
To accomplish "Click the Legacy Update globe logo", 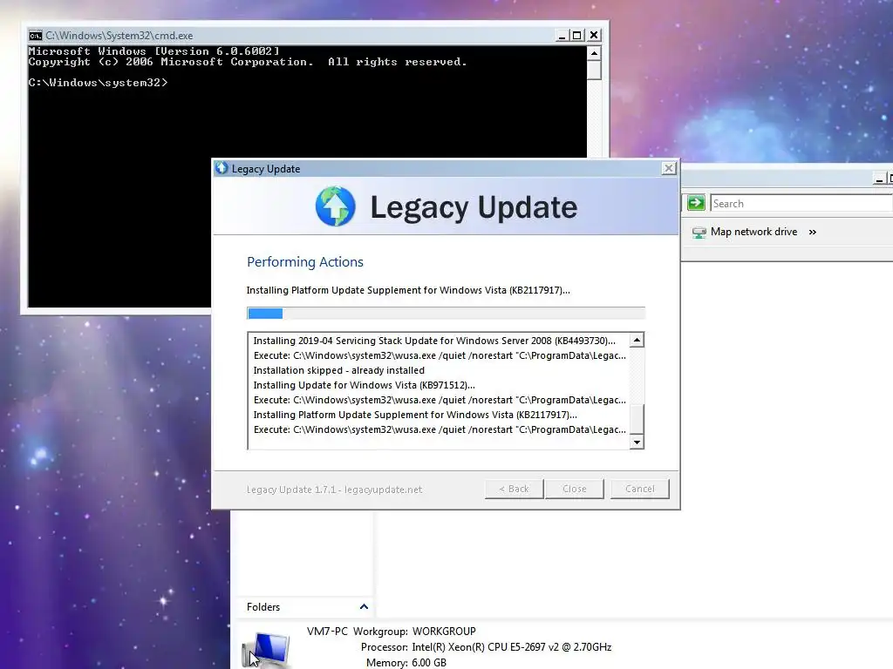I will point(336,206).
